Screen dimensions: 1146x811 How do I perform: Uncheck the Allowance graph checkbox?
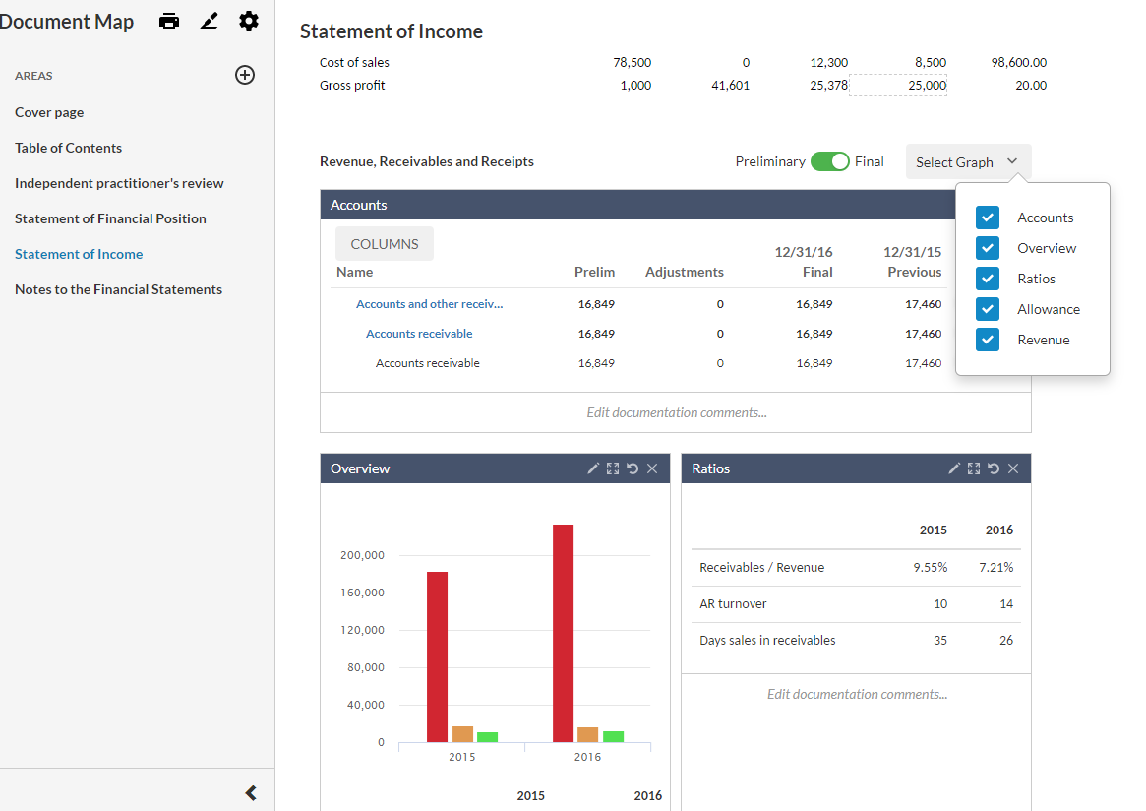pyautogui.click(x=987, y=308)
